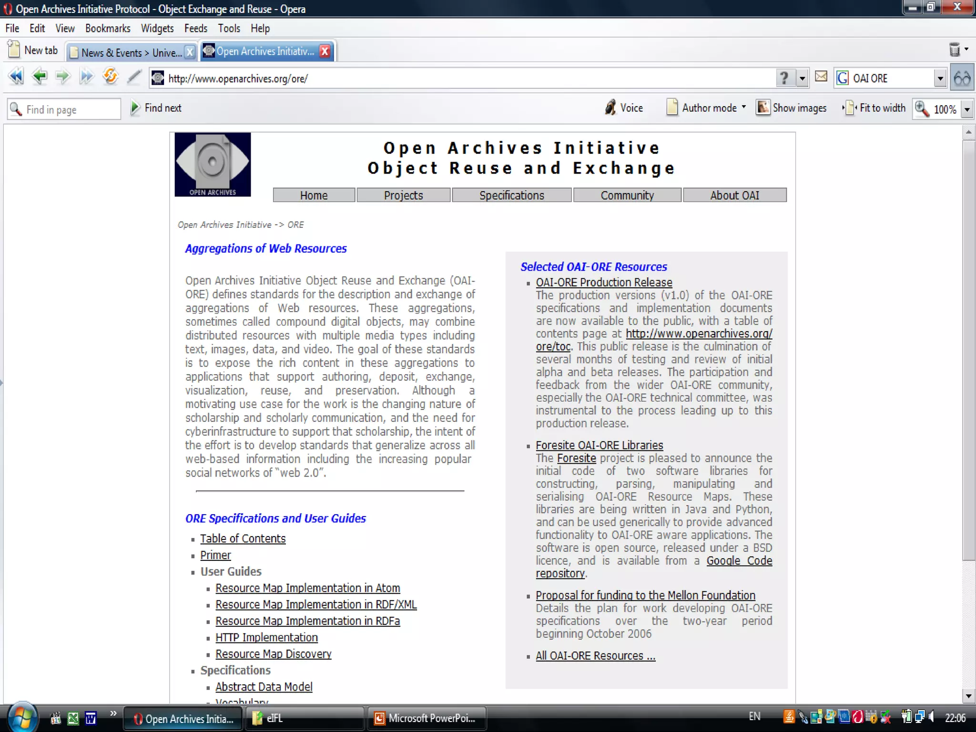Toggle Show images button
Viewport: 976px width, 732px height.
click(792, 108)
